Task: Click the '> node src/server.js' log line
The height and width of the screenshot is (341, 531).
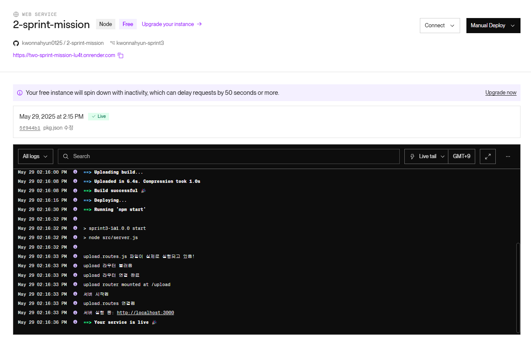Action: (111, 237)
